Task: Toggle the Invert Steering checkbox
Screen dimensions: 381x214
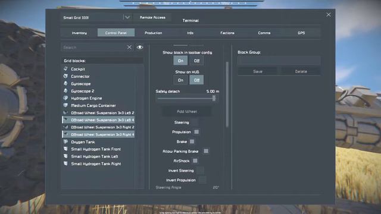Action: click(200, 171)
